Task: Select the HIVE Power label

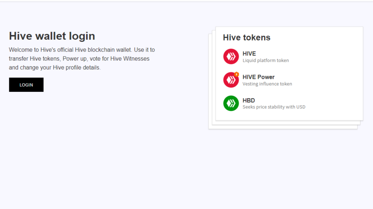Action: coord(258,77)
